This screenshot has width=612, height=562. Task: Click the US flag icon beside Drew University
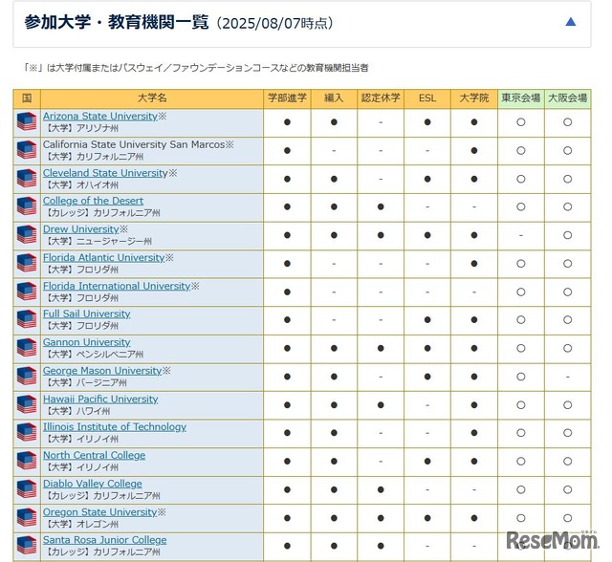(27, 235)
